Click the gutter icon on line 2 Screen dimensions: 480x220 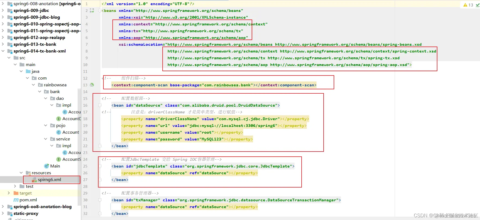(x=92, y=11)
